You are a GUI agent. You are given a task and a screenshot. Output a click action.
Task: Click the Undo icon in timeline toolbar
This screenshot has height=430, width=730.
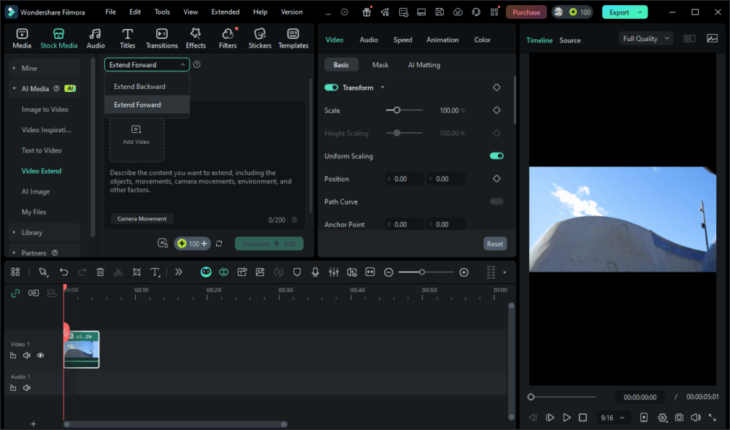click(64, 272)
